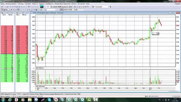Open the M5 chart interval dropdown
Image resolution: width=181 pixels, height=102 pixels.
coord(10,10)
